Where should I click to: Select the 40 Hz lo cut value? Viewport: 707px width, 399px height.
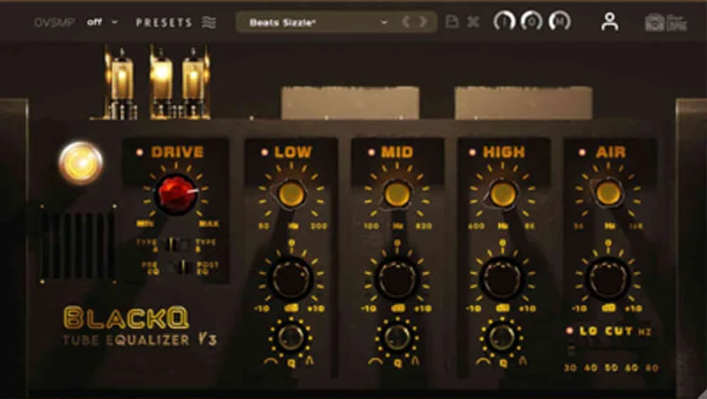pyautogui.click(x=590, y=368)
